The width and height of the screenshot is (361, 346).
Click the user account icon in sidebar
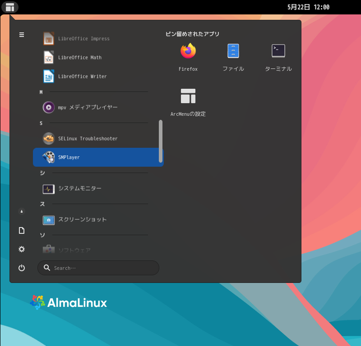tap(22, 211)
